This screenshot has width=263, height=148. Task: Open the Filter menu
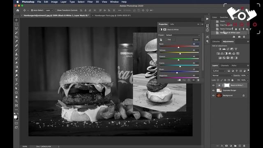tap(90, 2)
